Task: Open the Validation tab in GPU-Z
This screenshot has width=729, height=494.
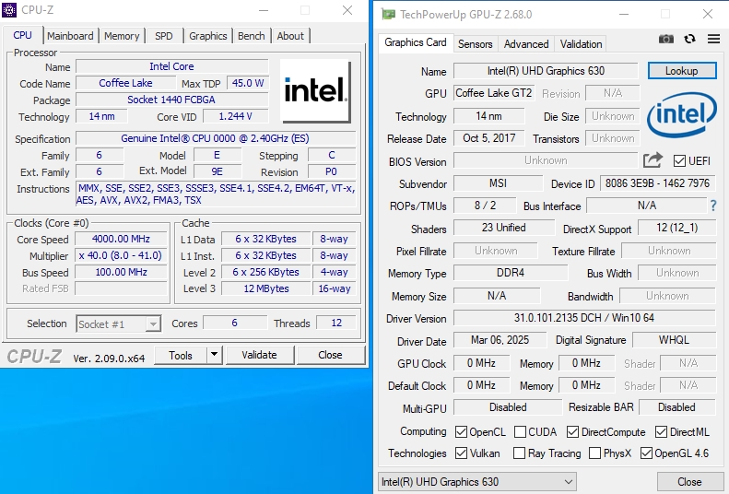Action: point(581,44)
